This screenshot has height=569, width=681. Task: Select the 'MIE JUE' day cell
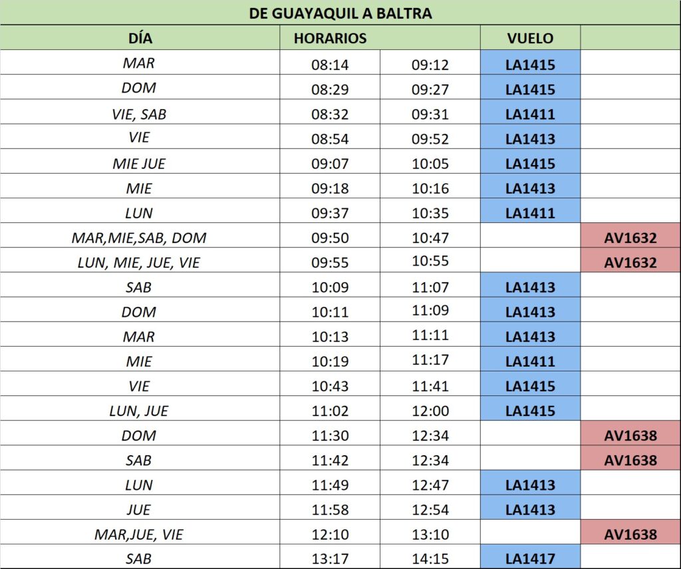[x=140, y=164]
